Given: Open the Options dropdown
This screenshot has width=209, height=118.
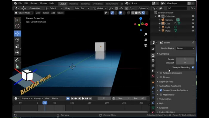Looking at the screenshot, I should point(143,8).
